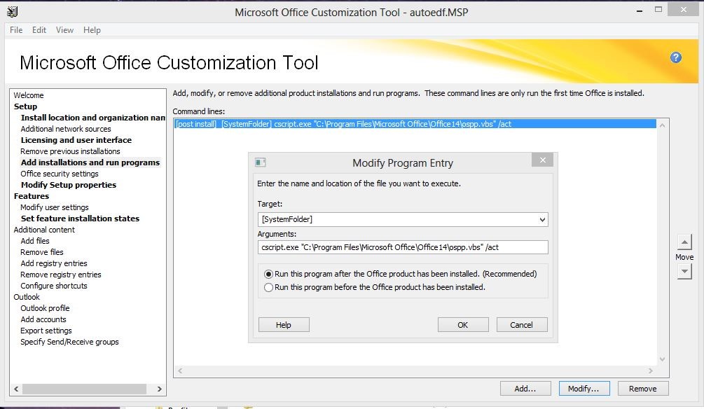This screenshot has width=704, height=409.
Task: Click command list scroll up arrow
Action: (x=662, y=125)
